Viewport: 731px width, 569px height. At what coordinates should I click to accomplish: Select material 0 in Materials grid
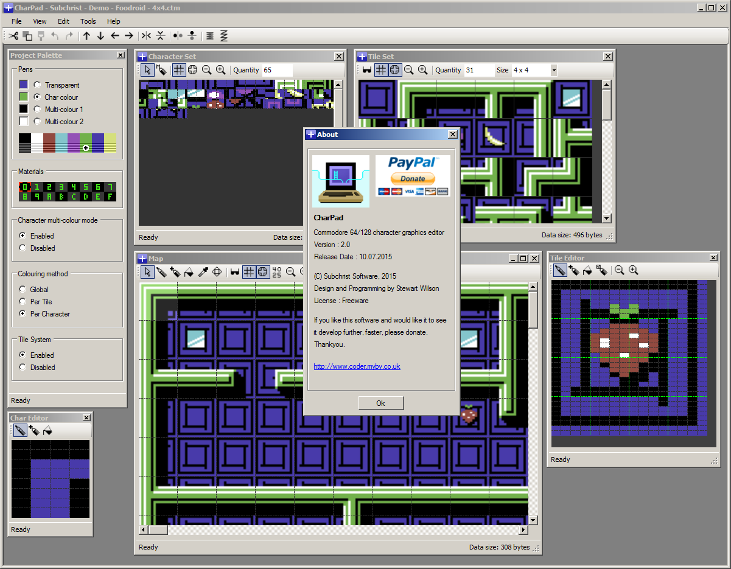click(x=24, y=187)
